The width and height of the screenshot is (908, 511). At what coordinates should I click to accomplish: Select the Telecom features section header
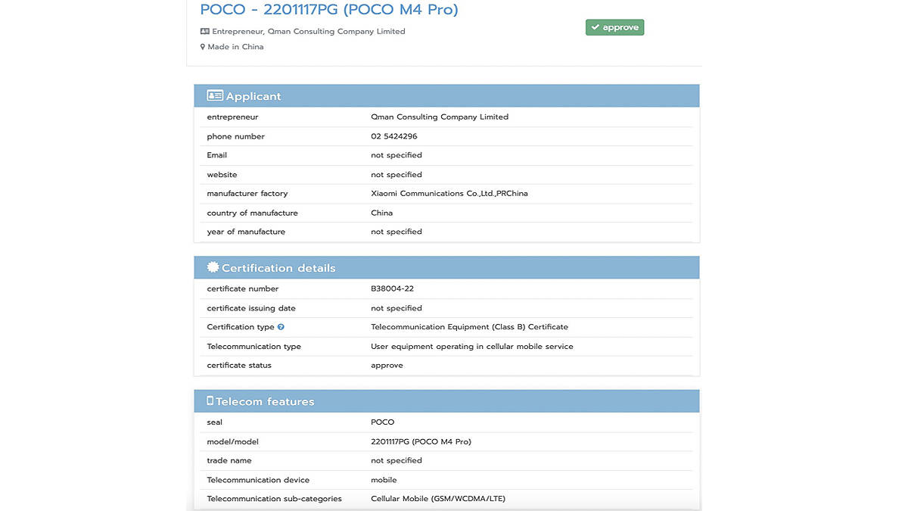(264, 401)
